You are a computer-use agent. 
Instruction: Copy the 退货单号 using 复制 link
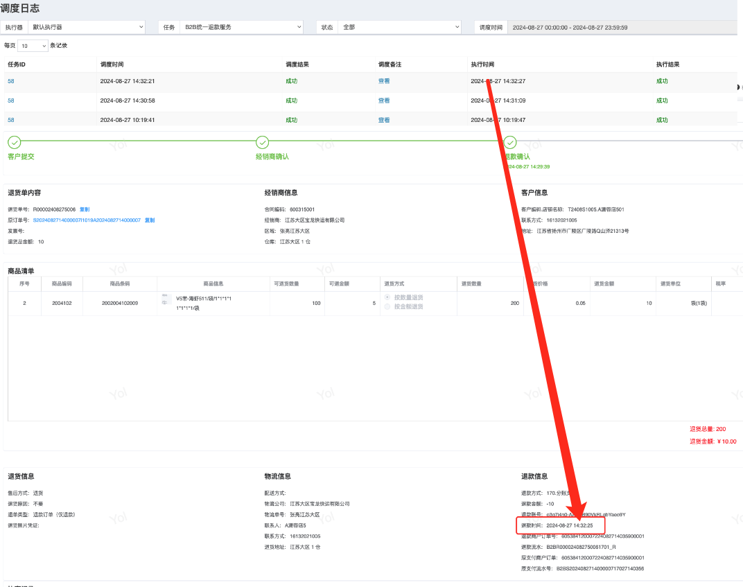point(85,209)
